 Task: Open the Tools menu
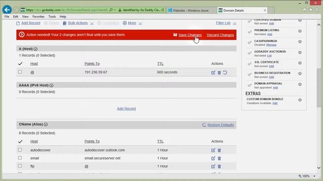[x=52, y=17]
